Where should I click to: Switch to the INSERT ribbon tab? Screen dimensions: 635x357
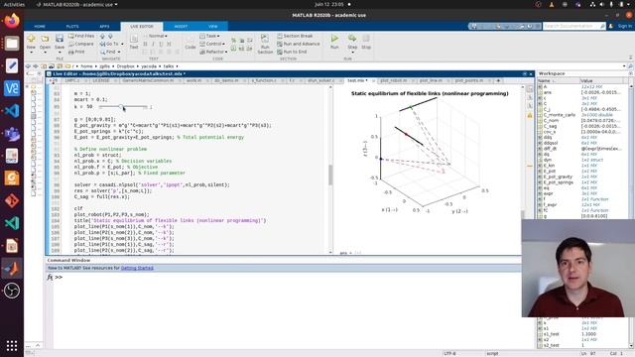point(181,27)
